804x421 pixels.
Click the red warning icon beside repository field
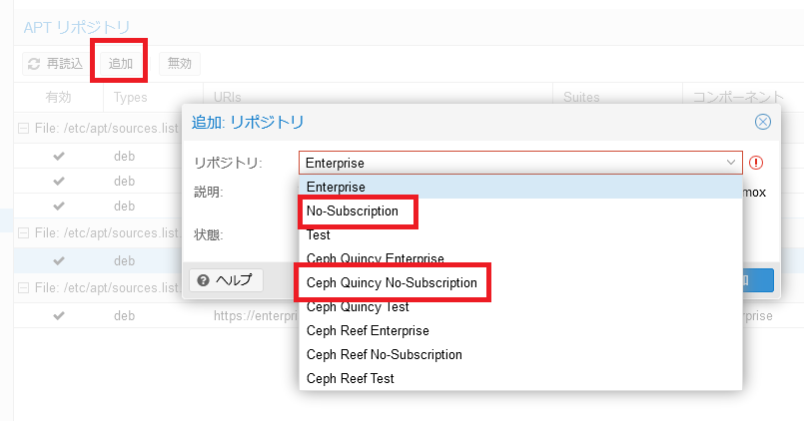click(x=756, y=163)
